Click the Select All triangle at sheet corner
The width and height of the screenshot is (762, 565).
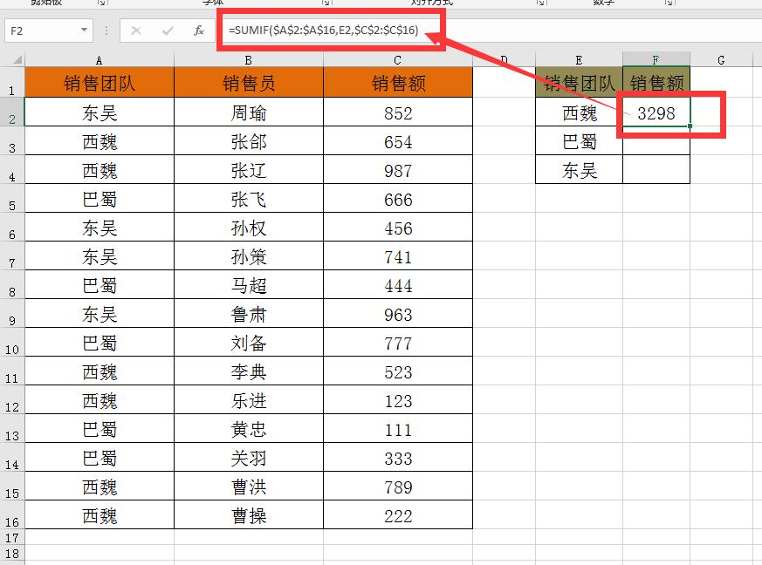16,61
